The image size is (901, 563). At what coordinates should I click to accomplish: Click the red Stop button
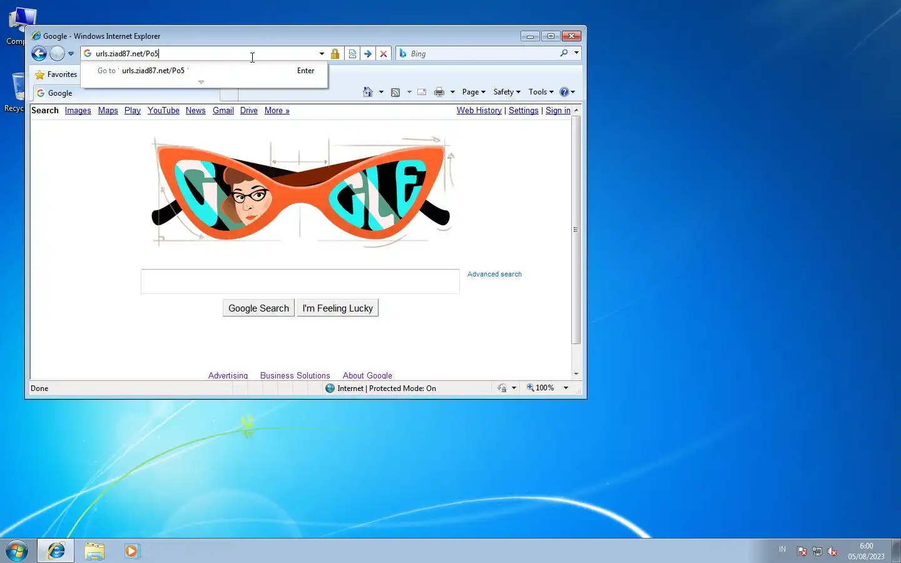coord(384,54)
